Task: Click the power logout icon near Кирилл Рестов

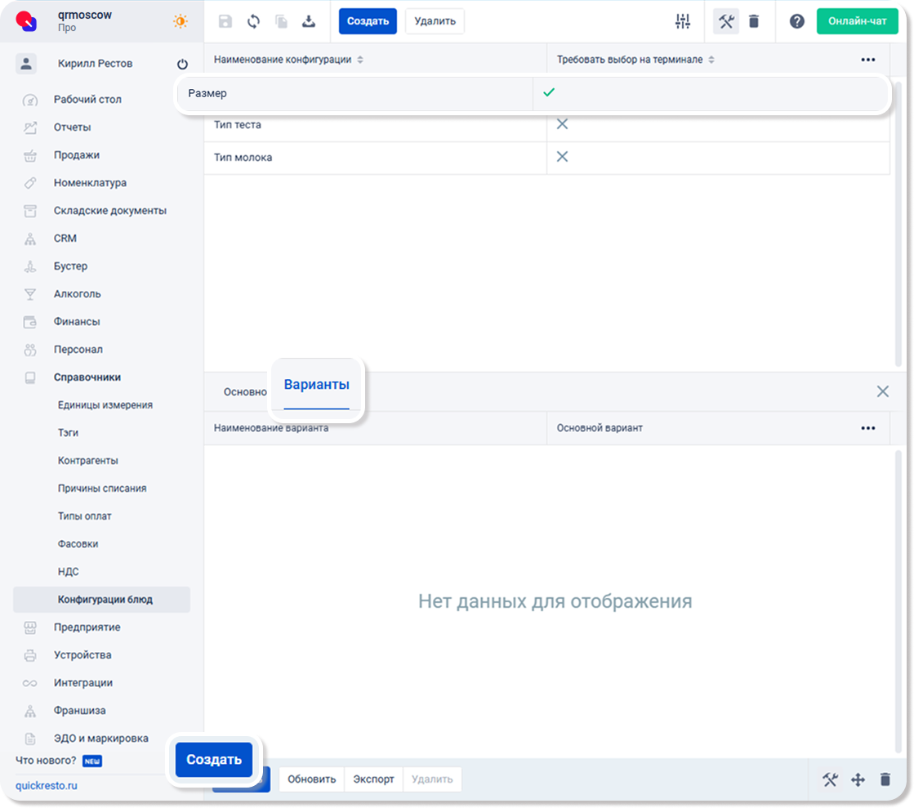Action: pyautogui.click(x=182, y=64)
